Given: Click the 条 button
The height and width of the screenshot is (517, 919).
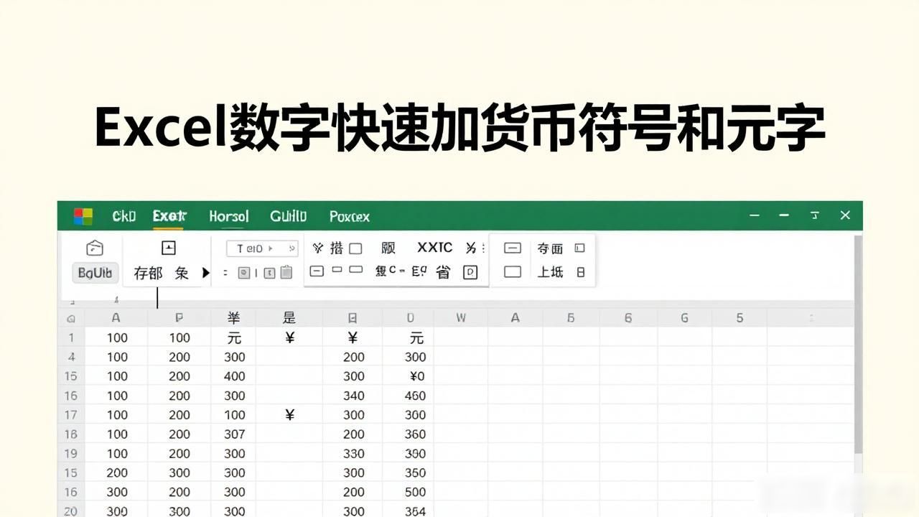Looking at the screenshot, I should tap(182, 273).
